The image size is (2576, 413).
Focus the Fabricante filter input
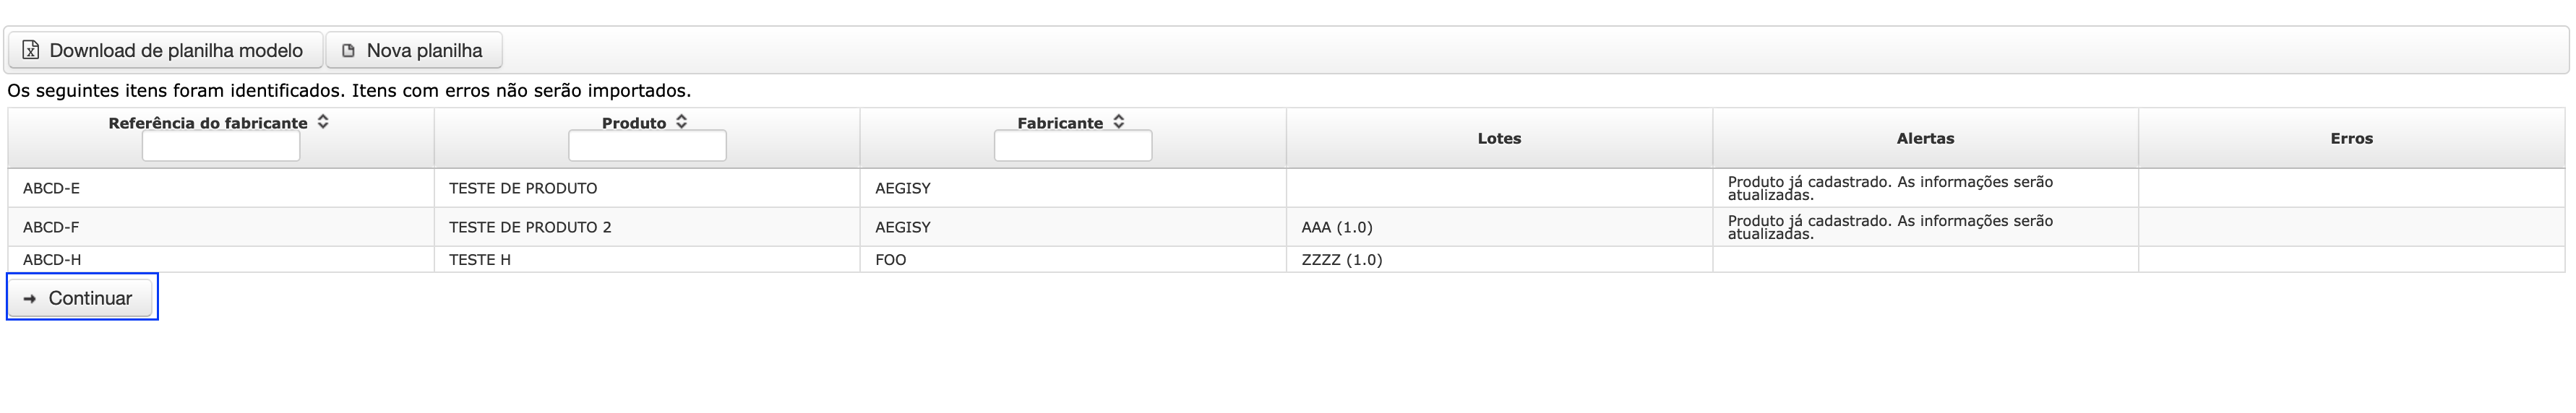(1073, 146)
